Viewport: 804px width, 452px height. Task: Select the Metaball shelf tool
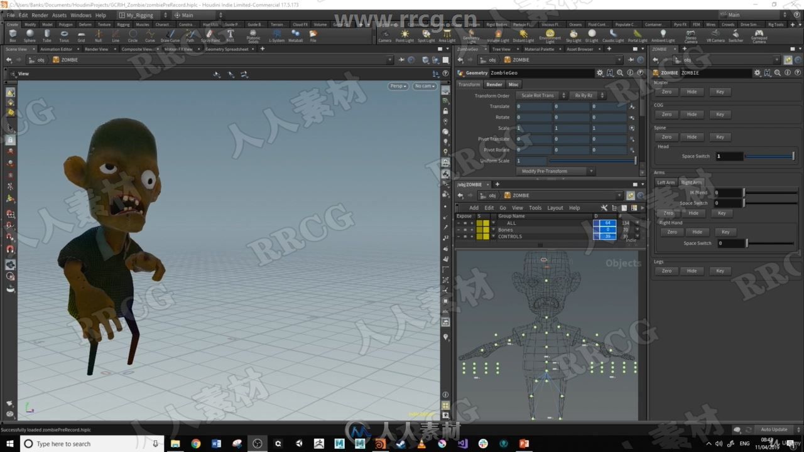click(x=295, y=35)
